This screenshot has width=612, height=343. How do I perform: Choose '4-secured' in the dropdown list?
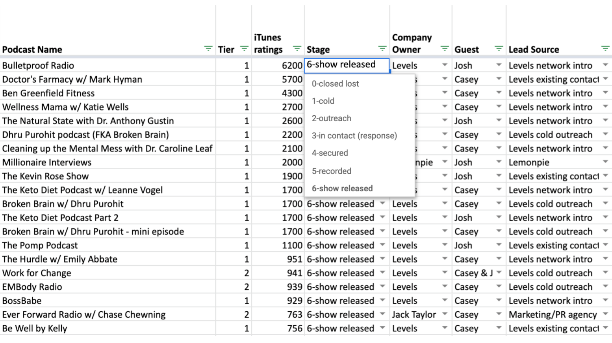point(330,153)
